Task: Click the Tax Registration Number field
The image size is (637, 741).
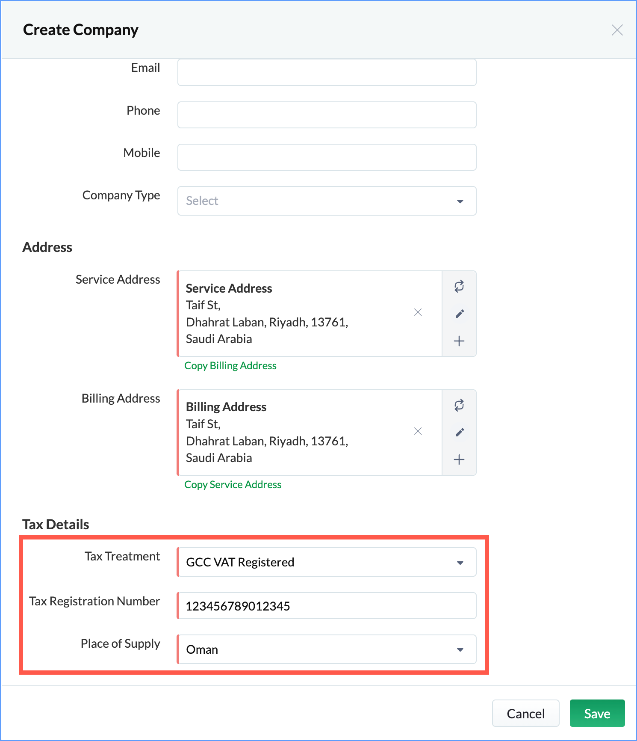Action: pos(327,606)
